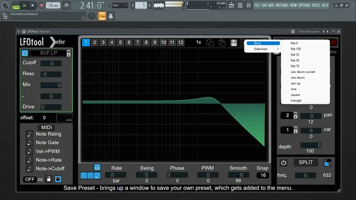Viewport: 356px width, 200px height.
Task: Adjust the Smooth slider
Action: [239, 175]
